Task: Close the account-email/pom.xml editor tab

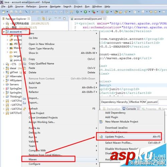Action: [104, 19]
